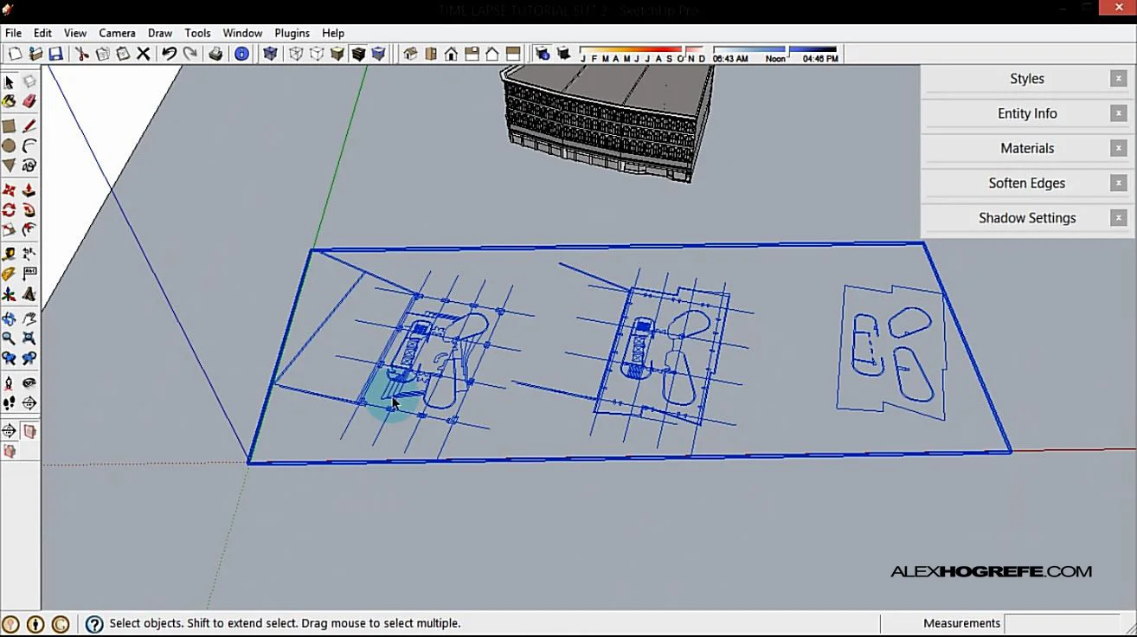Switch to Front house view
Screen dimensions: 1137x637
[x=451, y=54]
